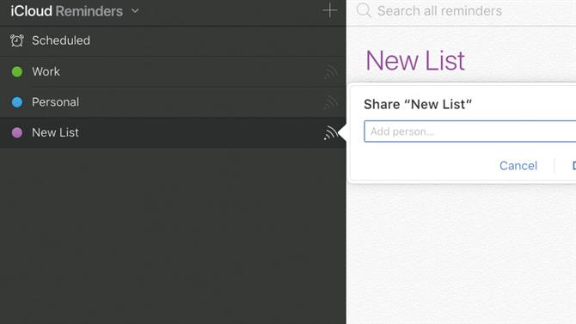Select the Personal list
The width and height of the screenshot is (576, 324).
pyautogui.click(x=173, y=102)
